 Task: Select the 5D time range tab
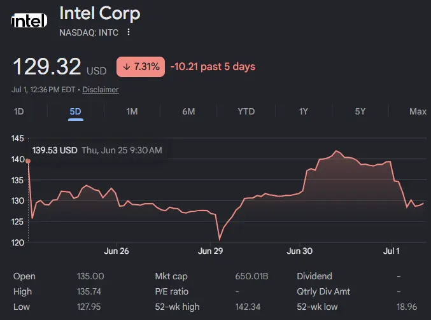pos(75,111)
